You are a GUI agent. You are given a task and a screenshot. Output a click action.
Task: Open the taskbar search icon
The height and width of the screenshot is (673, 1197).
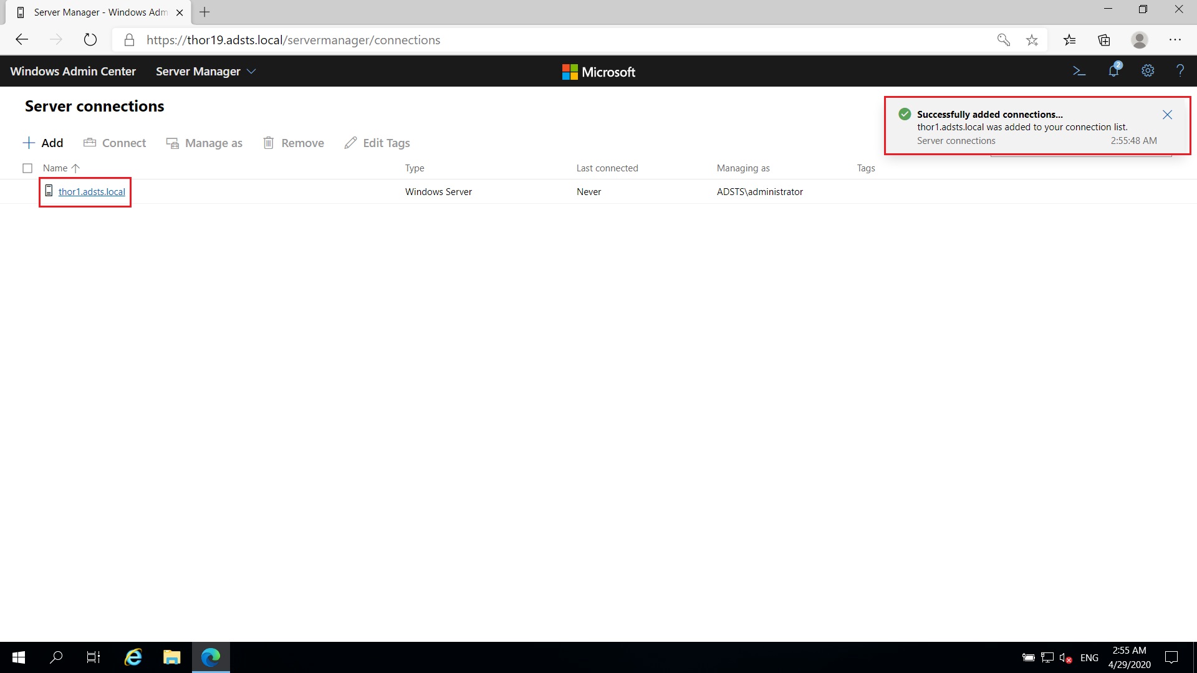(x=56, y=657)
